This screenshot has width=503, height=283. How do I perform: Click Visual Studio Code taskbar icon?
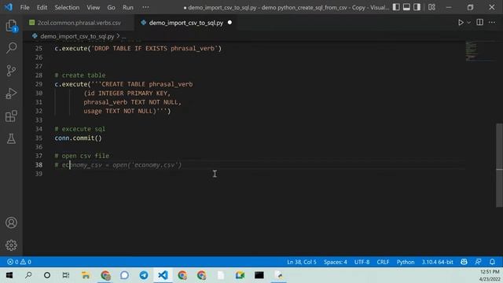click(x=163, y=275)
